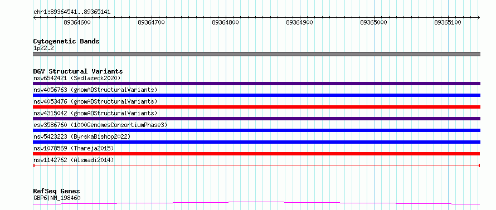Screen dimensions: 496x210
Task: Click the 89364600 ruler tick label
Action: [x=77, y=22]
